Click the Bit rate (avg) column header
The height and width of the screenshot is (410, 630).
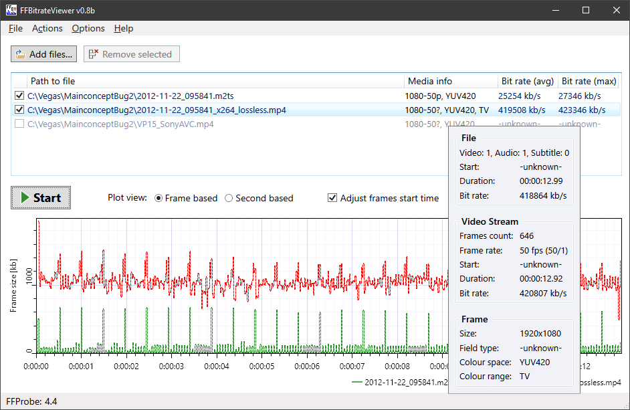[x=527, y=81]
